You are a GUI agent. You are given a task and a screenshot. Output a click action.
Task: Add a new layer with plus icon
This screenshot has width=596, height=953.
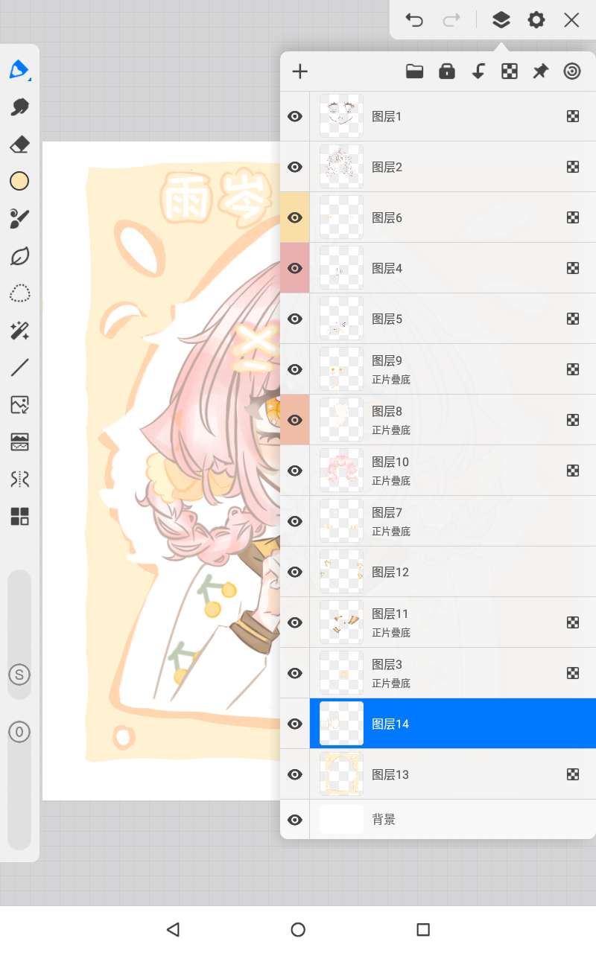(299, 71)
